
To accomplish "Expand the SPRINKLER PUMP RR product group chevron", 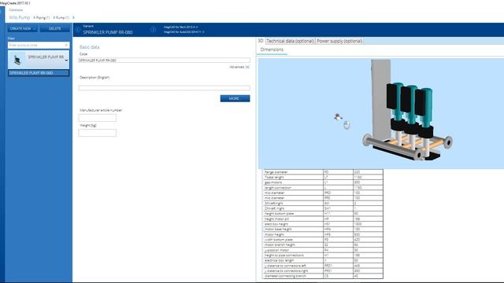I will (66, 61).
